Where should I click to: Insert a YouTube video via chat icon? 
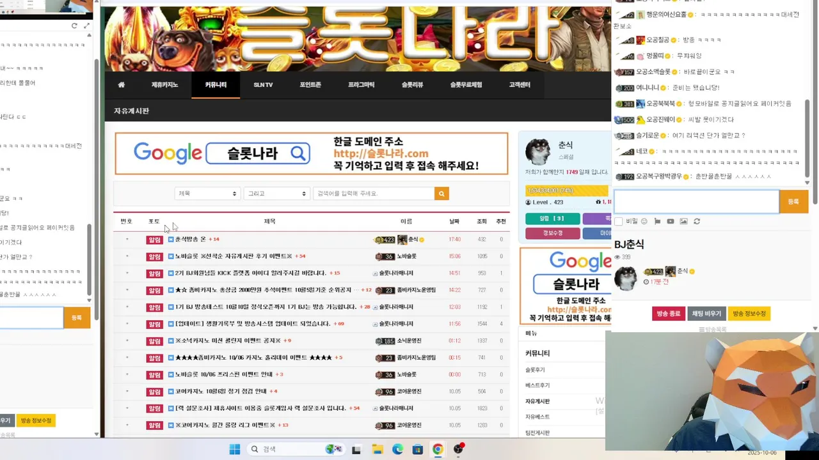670,221
